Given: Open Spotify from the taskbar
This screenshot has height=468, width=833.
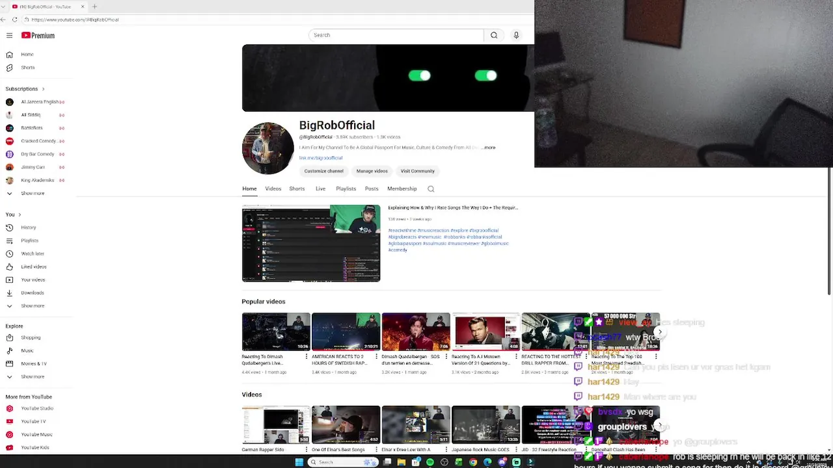Looking at the screenshot, I should (430, 462).
